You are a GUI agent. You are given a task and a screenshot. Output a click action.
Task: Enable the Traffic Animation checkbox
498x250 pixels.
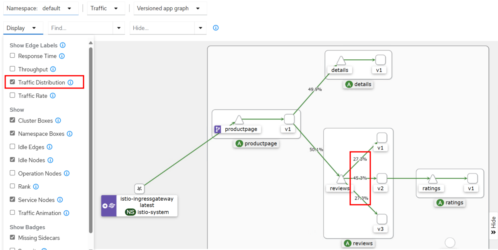[x=12, y=213]
